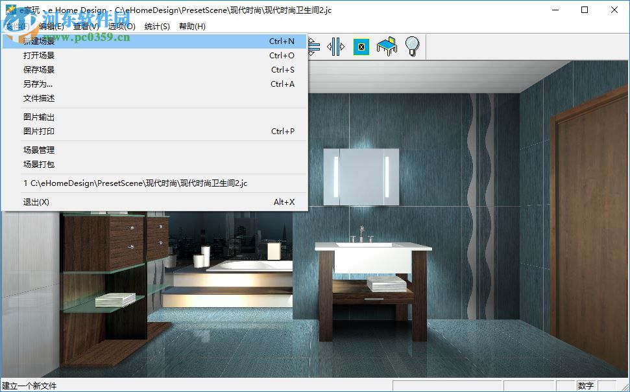Screen dimensions: 630x392
Task: Open the 查看(V) menu
Action: pos(86,27)
